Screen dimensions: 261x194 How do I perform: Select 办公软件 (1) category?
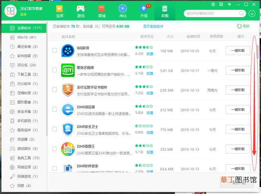click(x=24, y=84)
